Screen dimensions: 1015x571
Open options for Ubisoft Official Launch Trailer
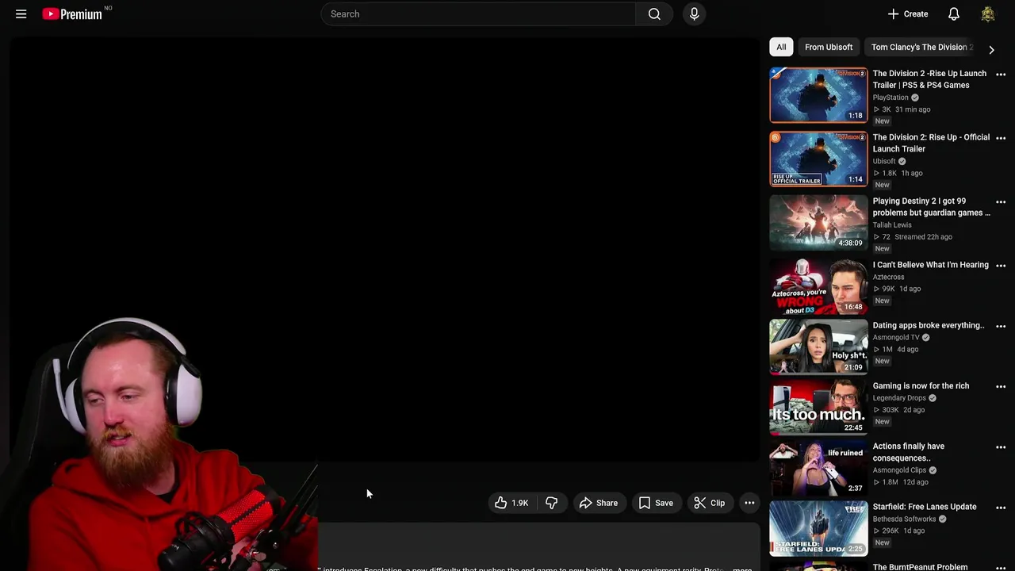click(1001, 138)
